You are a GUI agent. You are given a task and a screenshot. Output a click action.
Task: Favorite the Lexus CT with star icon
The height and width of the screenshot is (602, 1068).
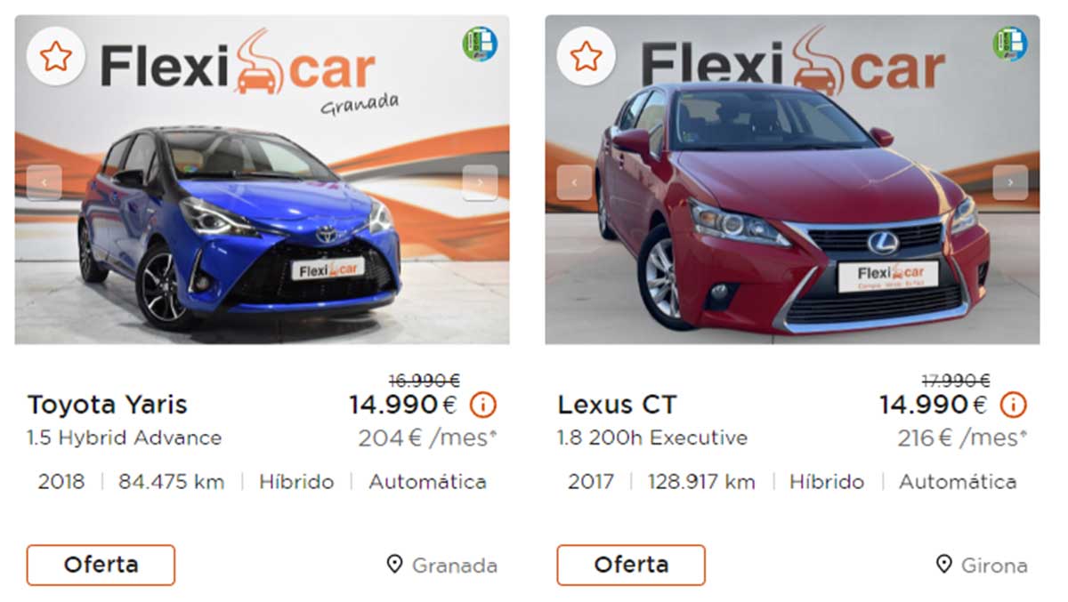(586, 57)
